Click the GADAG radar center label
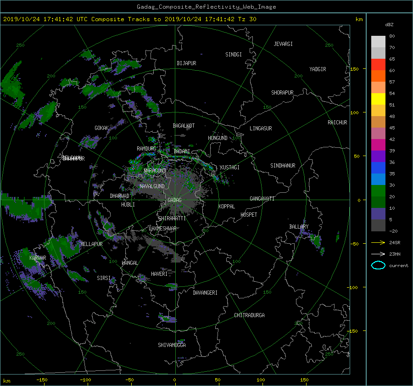The image size is (413, 386). [x=175, y=200]
